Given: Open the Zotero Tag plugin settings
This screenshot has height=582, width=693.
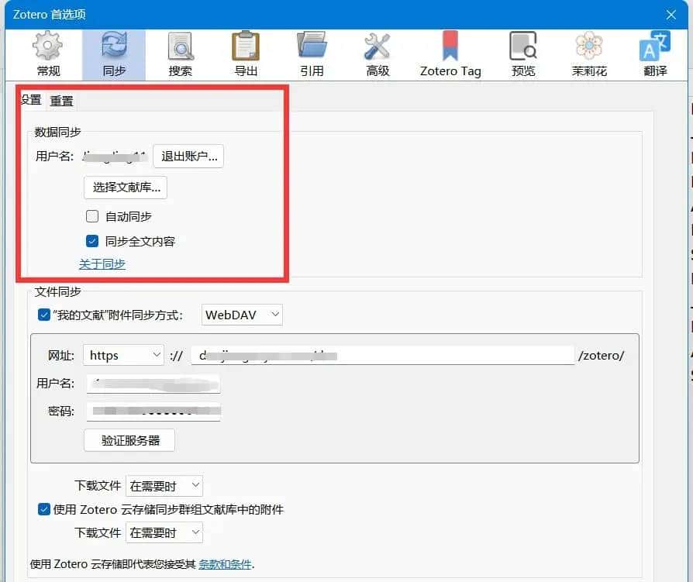Looking at the screenshot, I should coord(450,53).
